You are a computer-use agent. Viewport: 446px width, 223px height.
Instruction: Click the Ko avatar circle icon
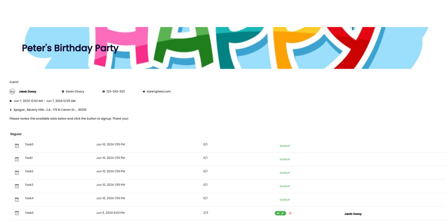click(x=12, y=92)
